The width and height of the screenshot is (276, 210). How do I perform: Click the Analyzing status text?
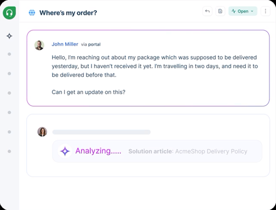coord(98,151)
